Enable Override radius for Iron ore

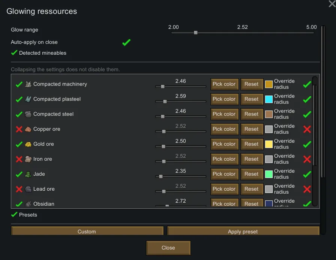pos(307,159)
